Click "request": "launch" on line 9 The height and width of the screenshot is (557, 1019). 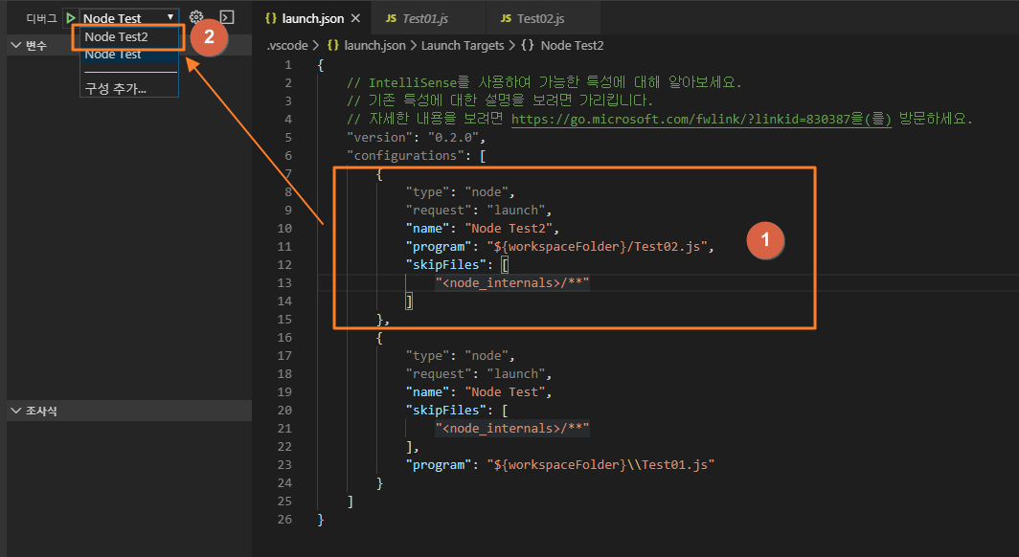(x=478, y=211)
